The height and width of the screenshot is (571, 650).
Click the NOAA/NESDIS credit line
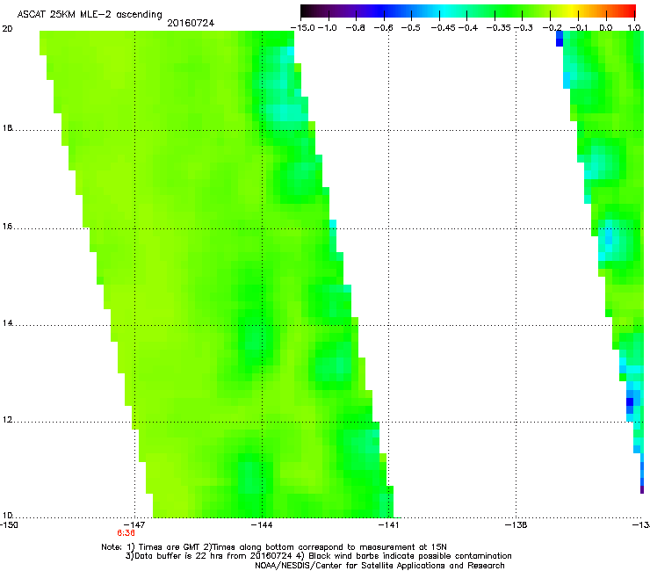[379, 566]
